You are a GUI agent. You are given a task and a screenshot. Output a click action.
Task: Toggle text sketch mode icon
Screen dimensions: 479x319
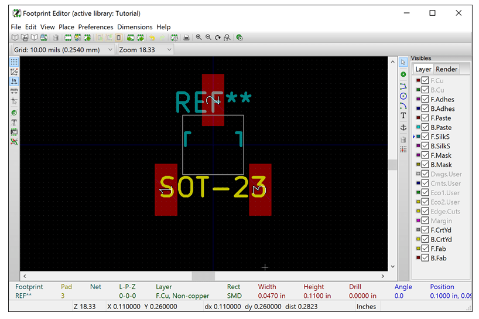(x=14, y=123)
